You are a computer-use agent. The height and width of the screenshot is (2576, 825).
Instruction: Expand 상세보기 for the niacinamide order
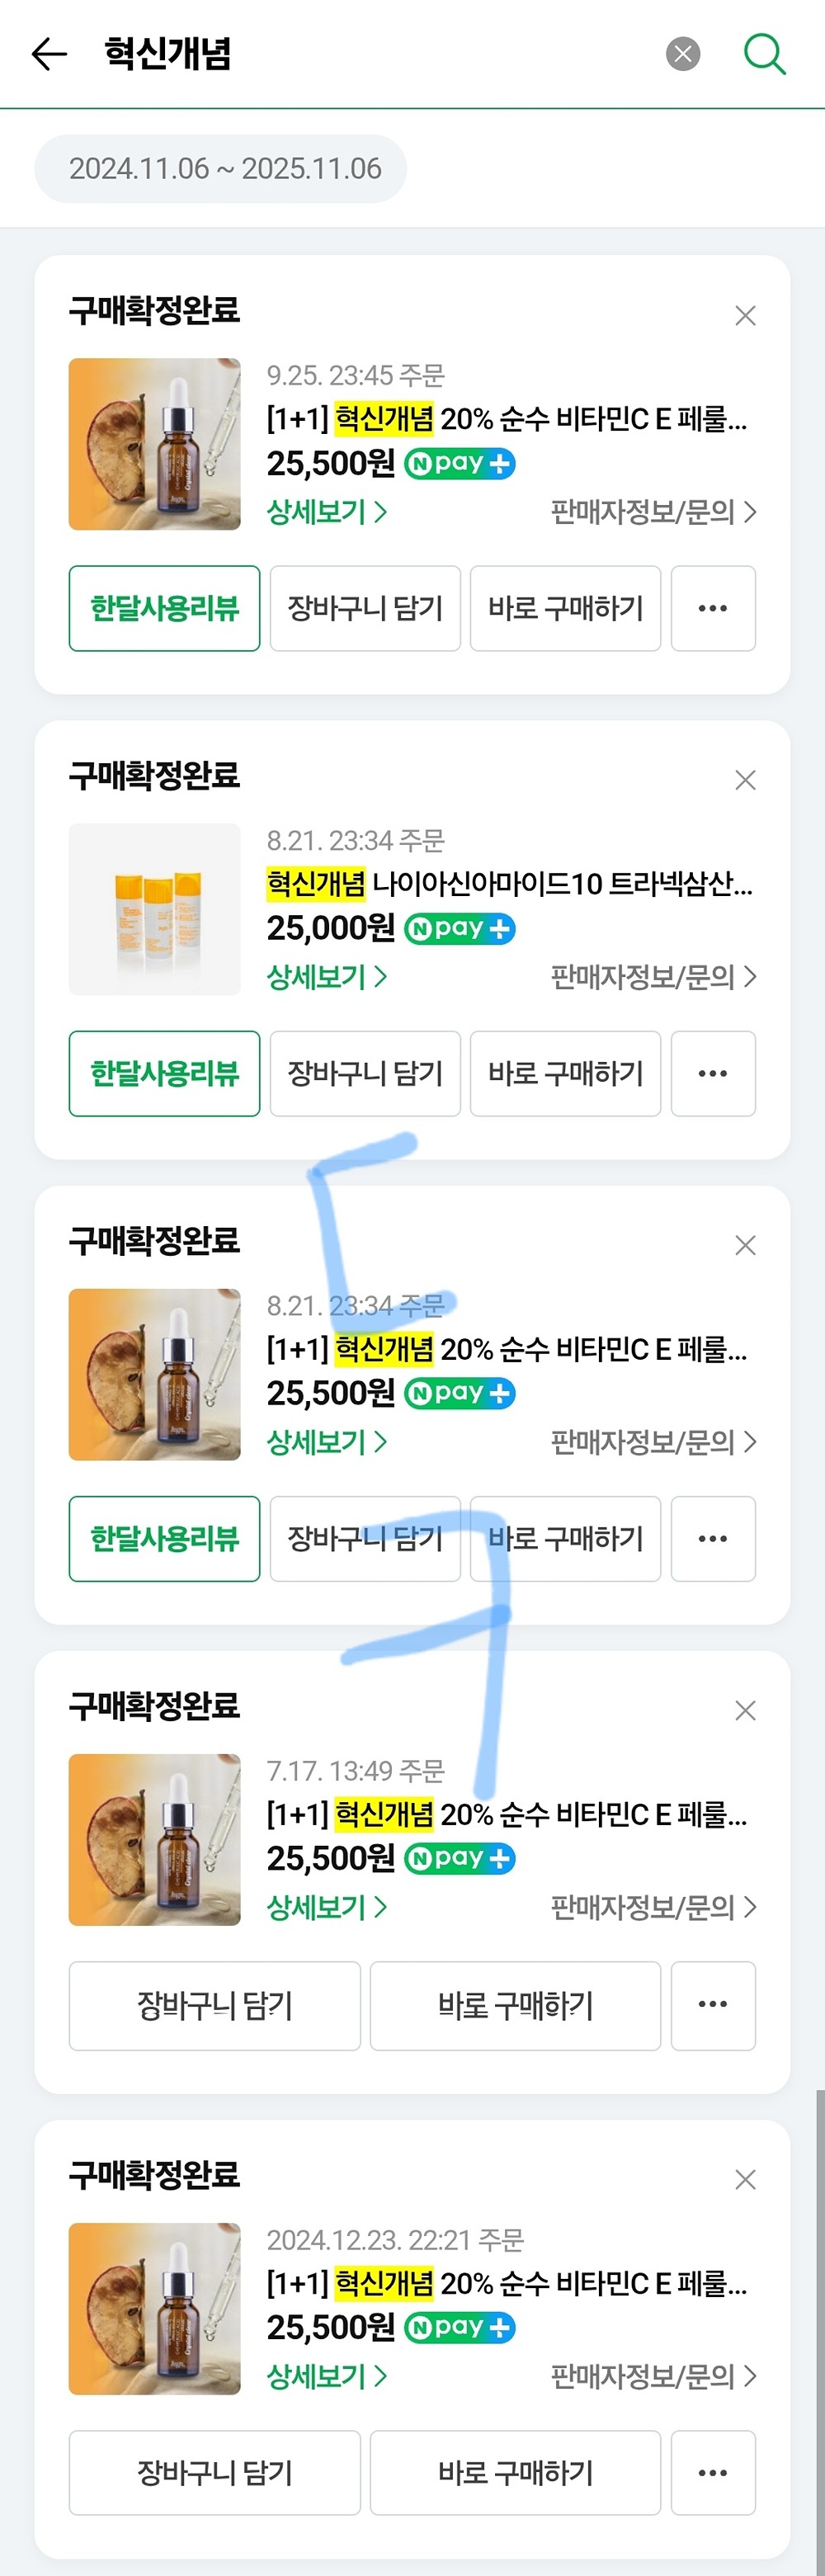coord(327,977)
